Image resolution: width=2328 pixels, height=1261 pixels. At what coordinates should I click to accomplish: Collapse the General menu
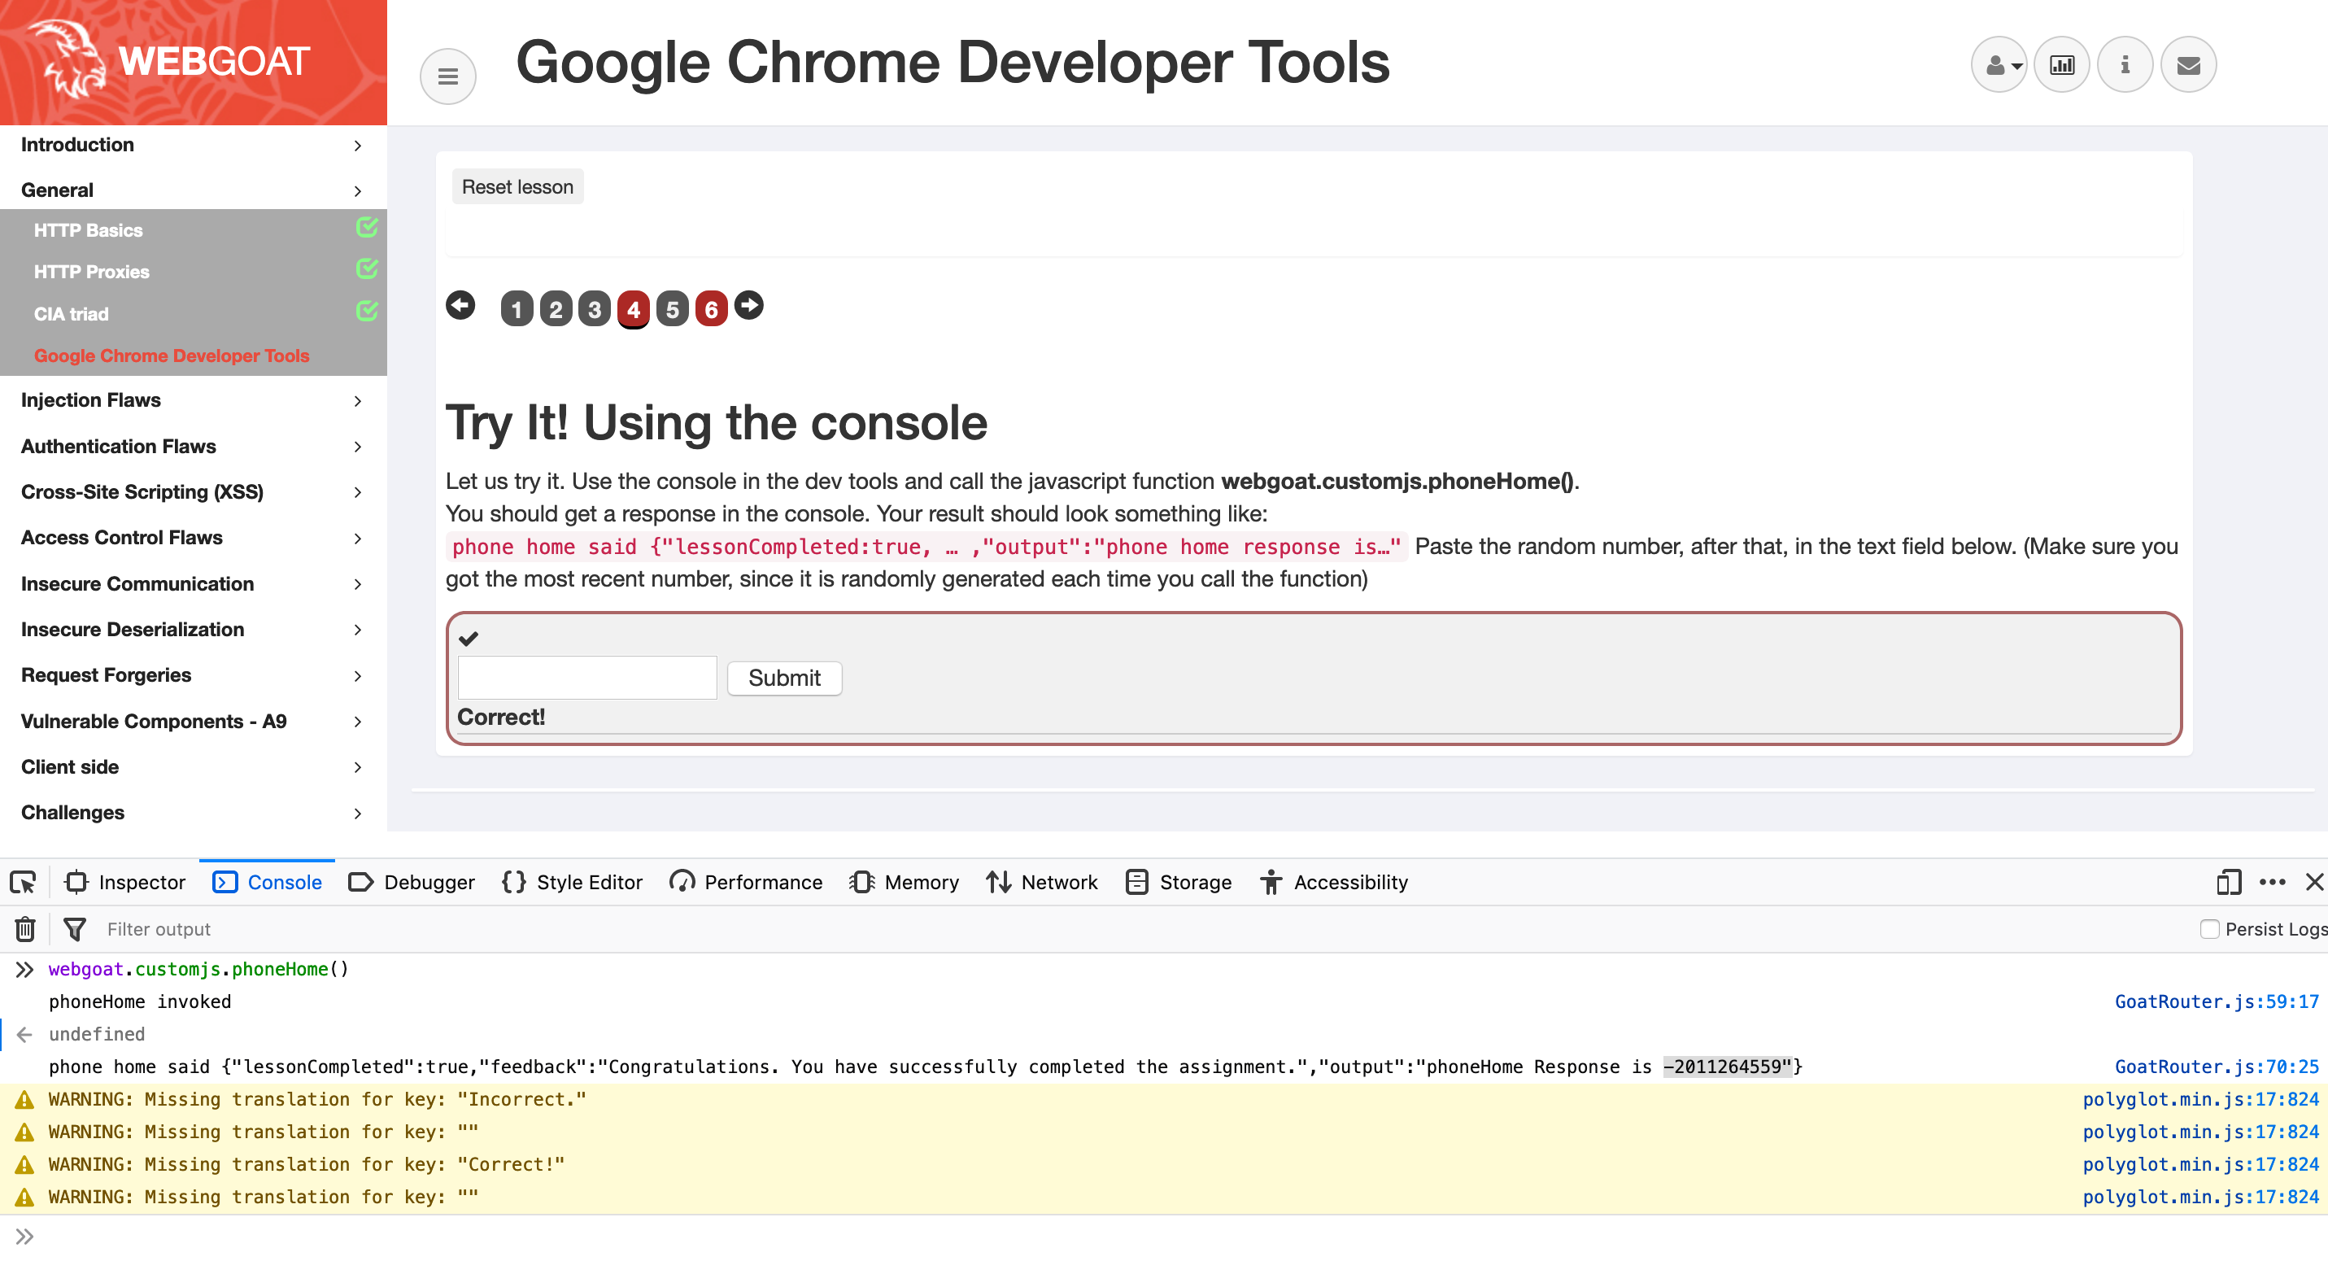point(194,190)
